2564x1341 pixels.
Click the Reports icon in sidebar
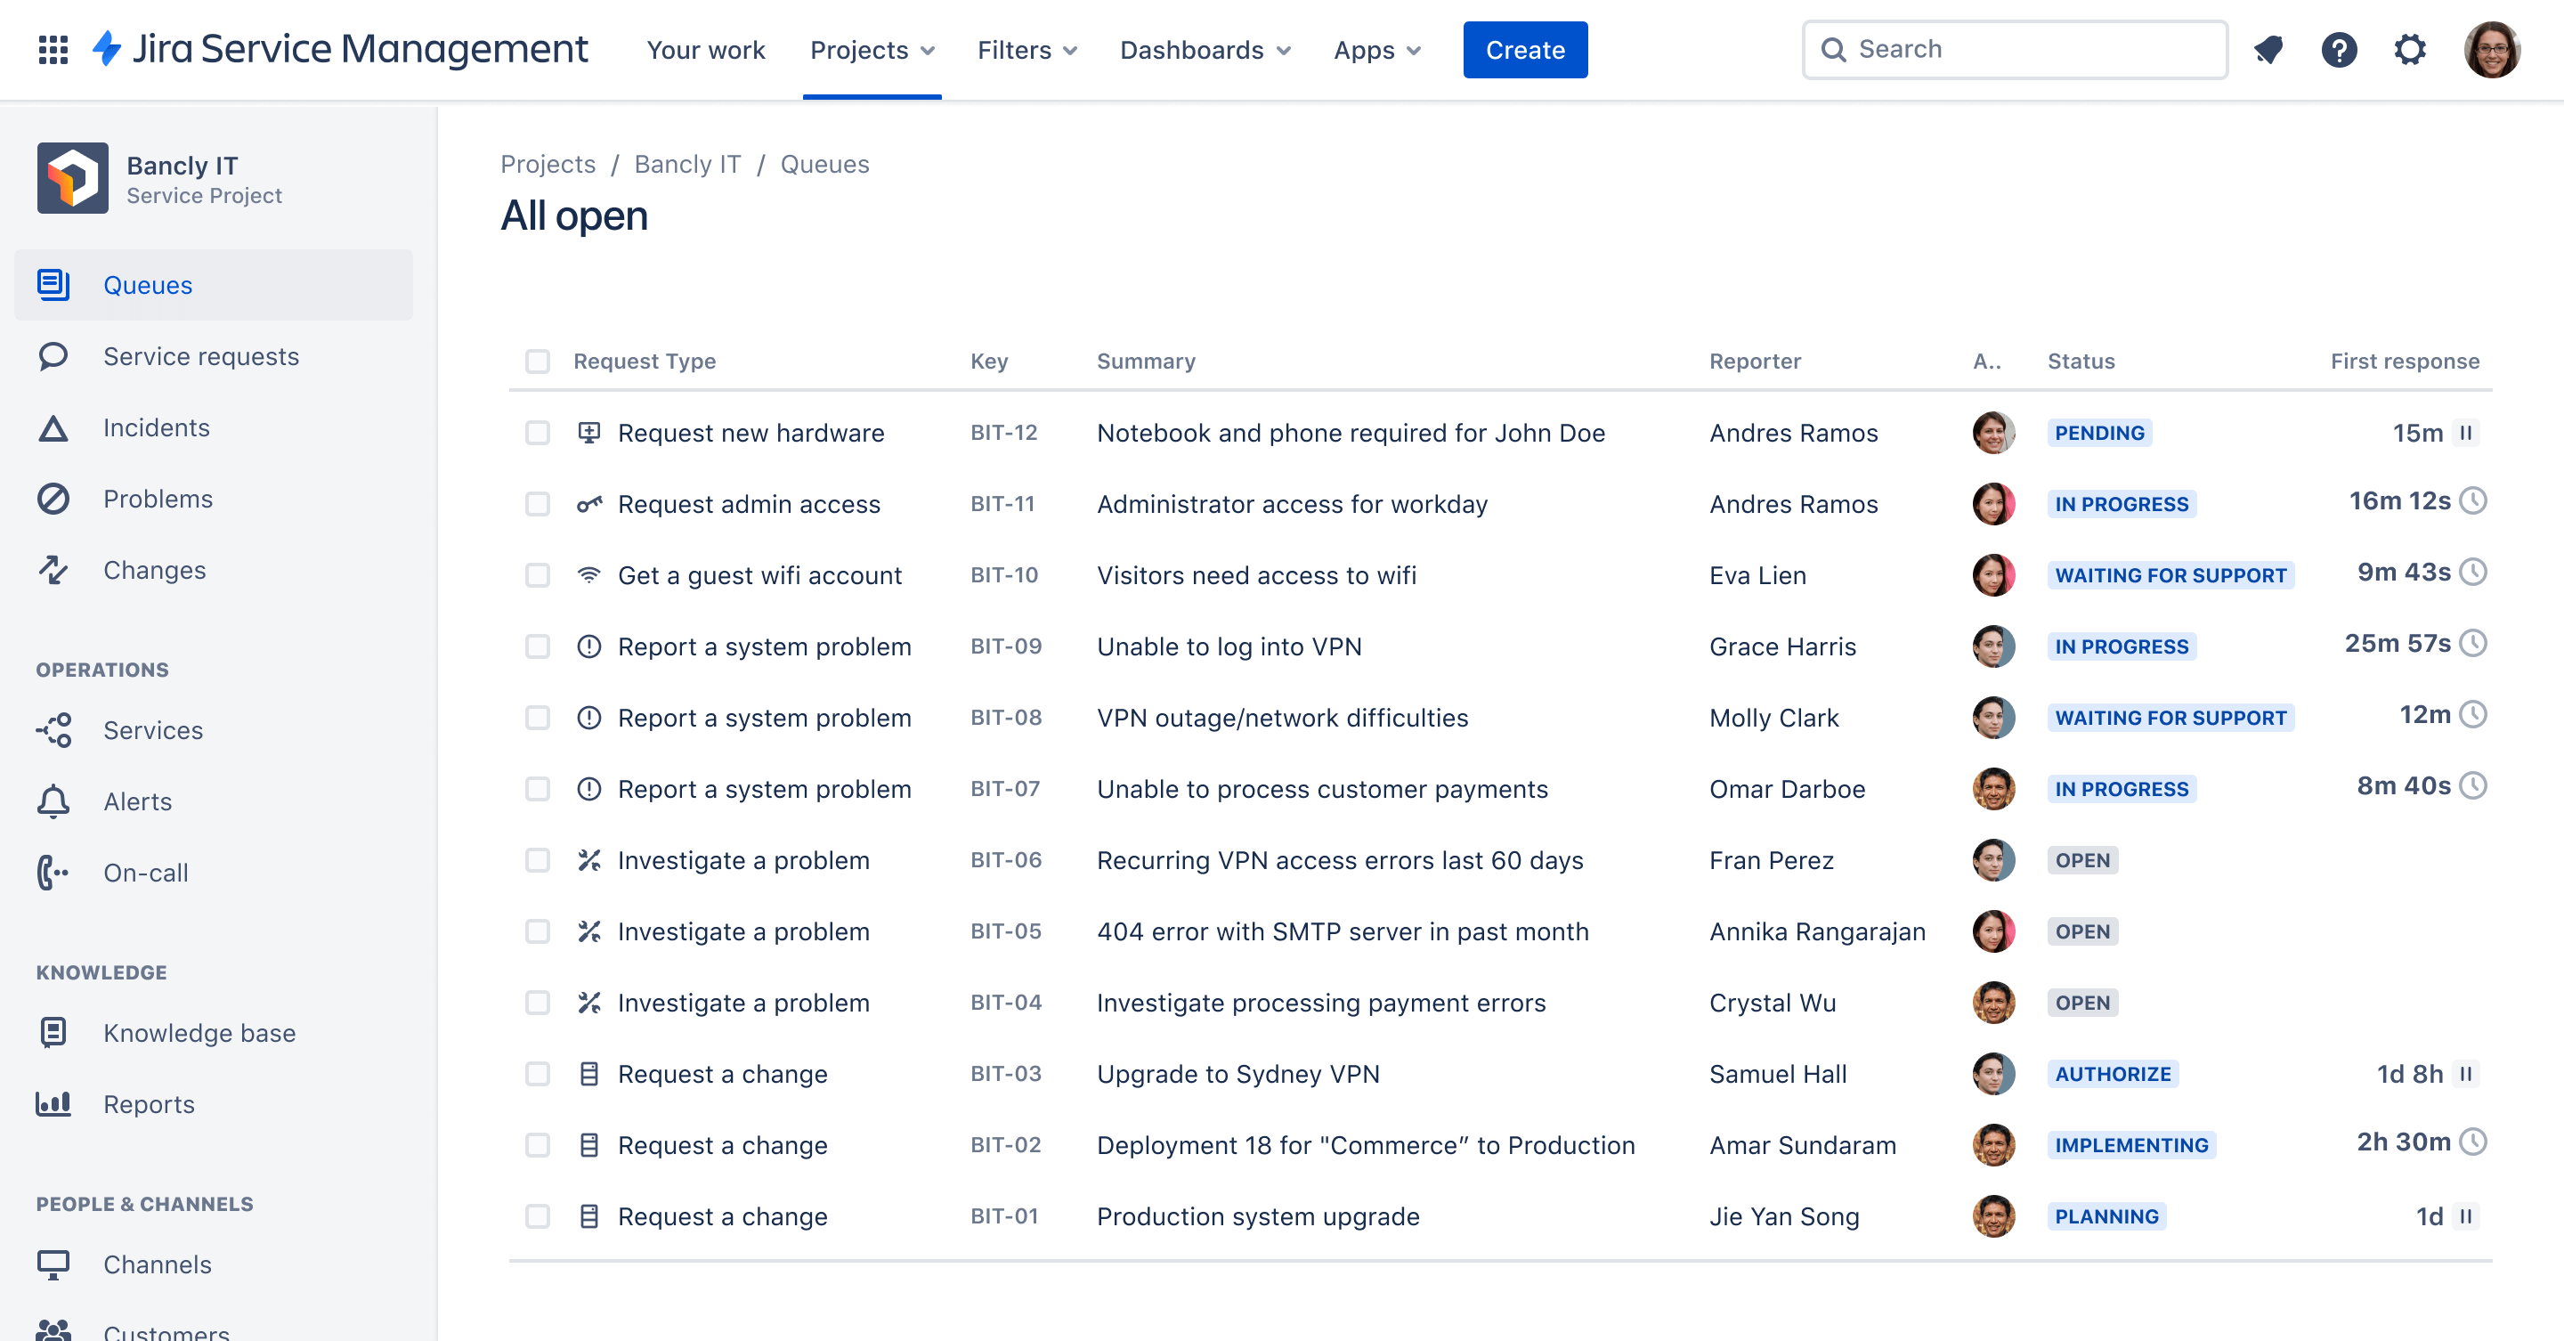tap(54, 1103)
